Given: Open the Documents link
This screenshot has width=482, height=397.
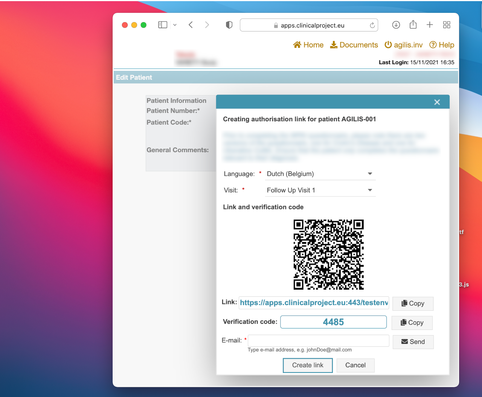Looking at the screenshot, I should [354, 45].
